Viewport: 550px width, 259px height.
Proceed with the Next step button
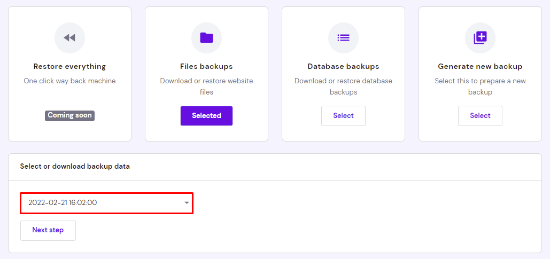[48, 230]
